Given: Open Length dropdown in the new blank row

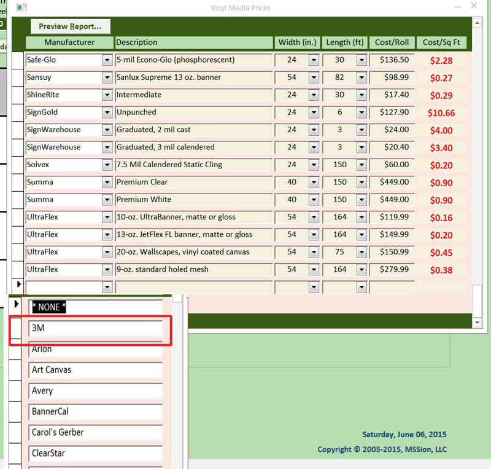Looking at the screenshot, I should tap(361, 286).
